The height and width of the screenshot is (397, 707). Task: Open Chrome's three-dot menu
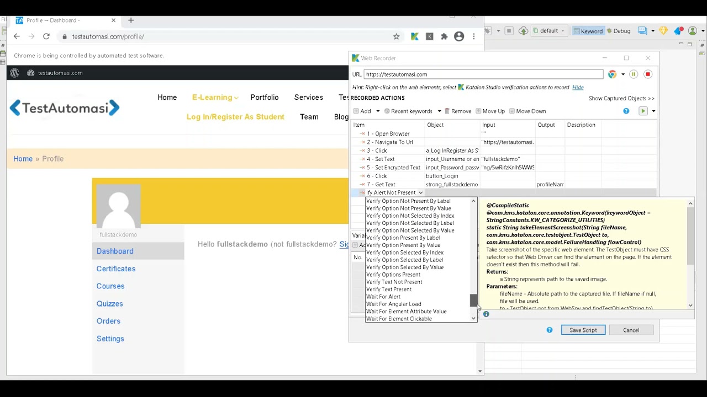click(473, 36)
